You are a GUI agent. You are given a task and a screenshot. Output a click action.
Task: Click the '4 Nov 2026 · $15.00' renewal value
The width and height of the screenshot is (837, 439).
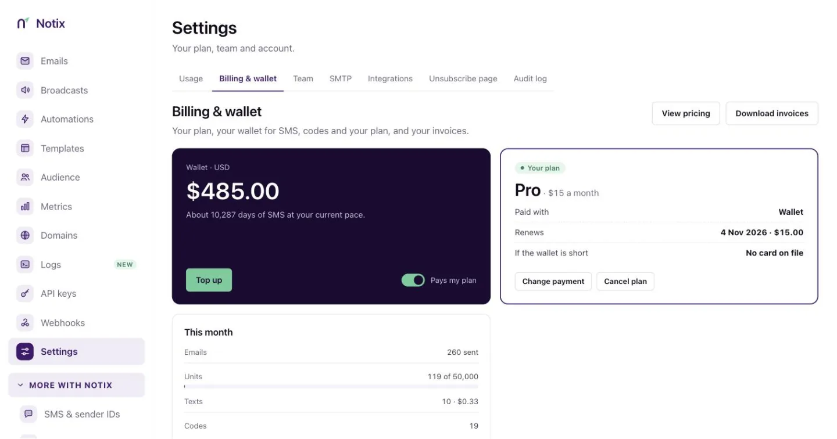[762, 232]
